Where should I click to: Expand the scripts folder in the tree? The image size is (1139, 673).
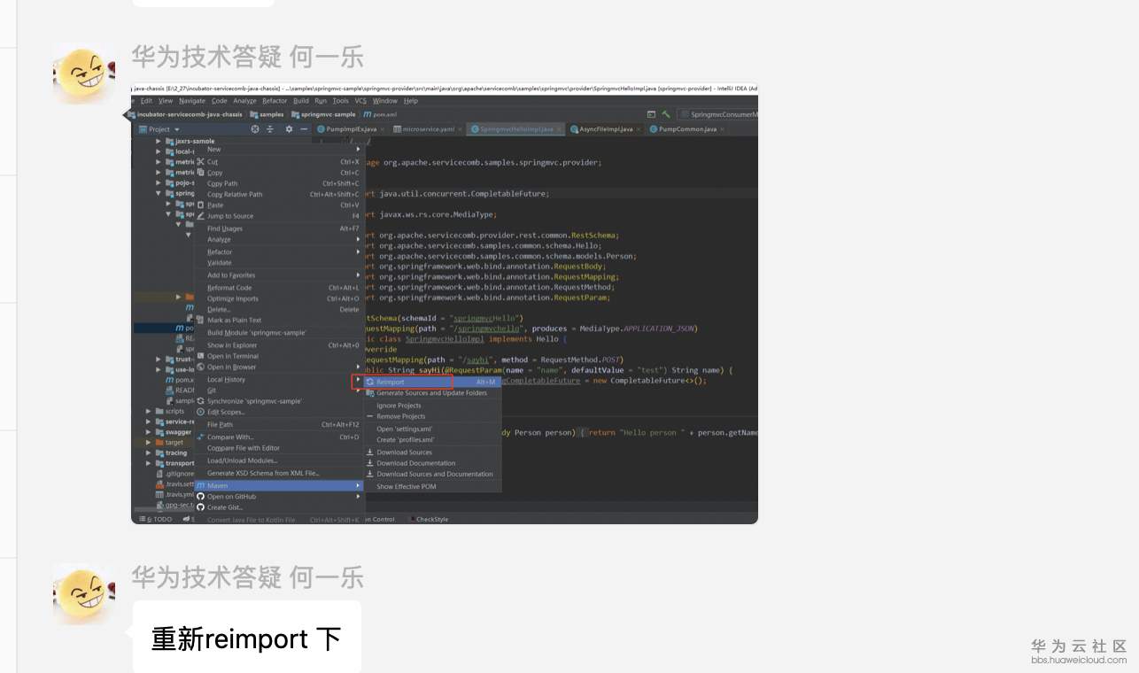pos(149,411)
